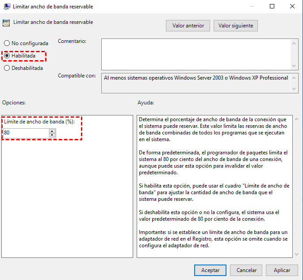Select the Deshabilitada radio button
This screenshot has height=280, width=303.
coord(7,68)
